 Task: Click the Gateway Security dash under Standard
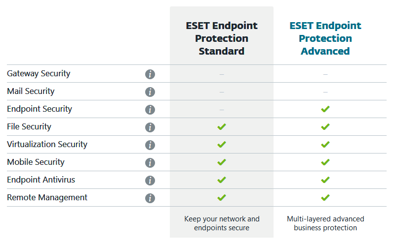point(222,74)
